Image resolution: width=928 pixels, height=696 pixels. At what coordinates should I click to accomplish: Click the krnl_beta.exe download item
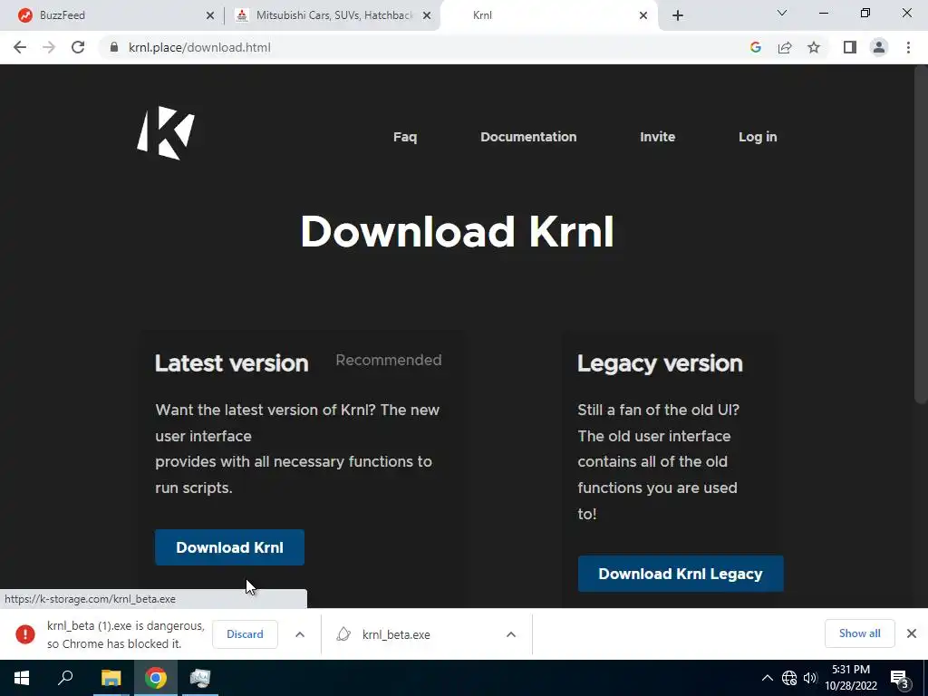(426, 634)
